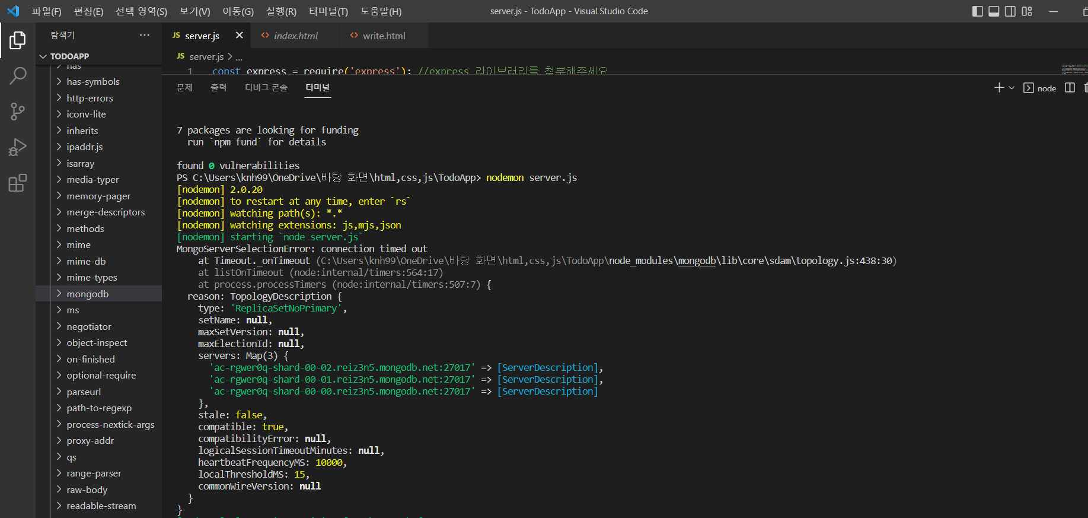Select the proxy-addr folder
The image size is (1088, 518).
(98, 440)
